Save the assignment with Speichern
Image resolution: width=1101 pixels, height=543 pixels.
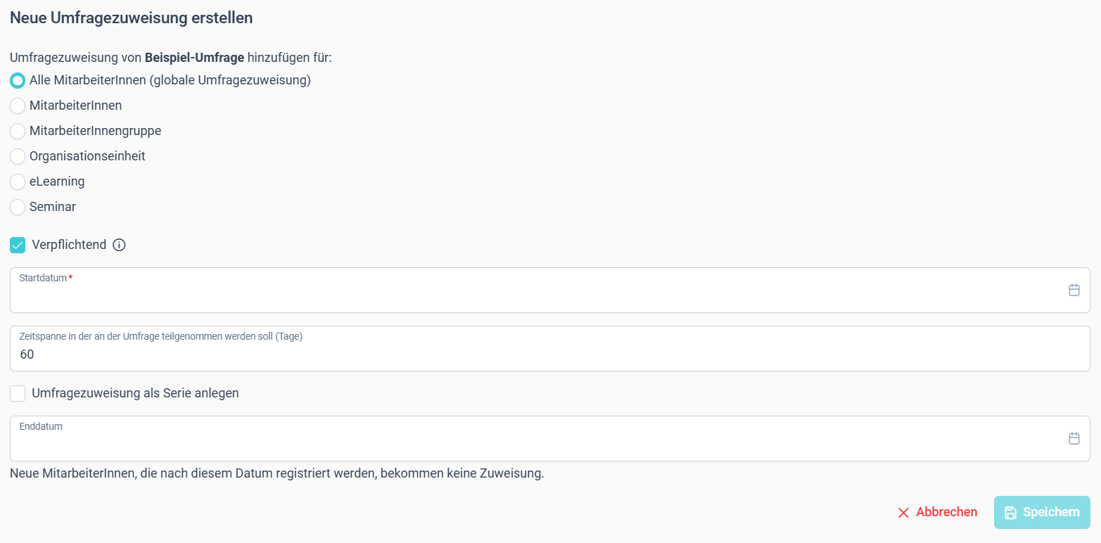click(x=1042, y=512)
